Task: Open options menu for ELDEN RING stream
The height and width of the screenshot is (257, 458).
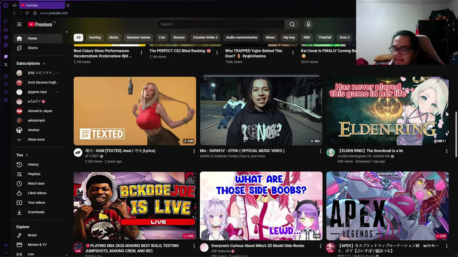Action: pyautogui.click(x=447, y=151)
